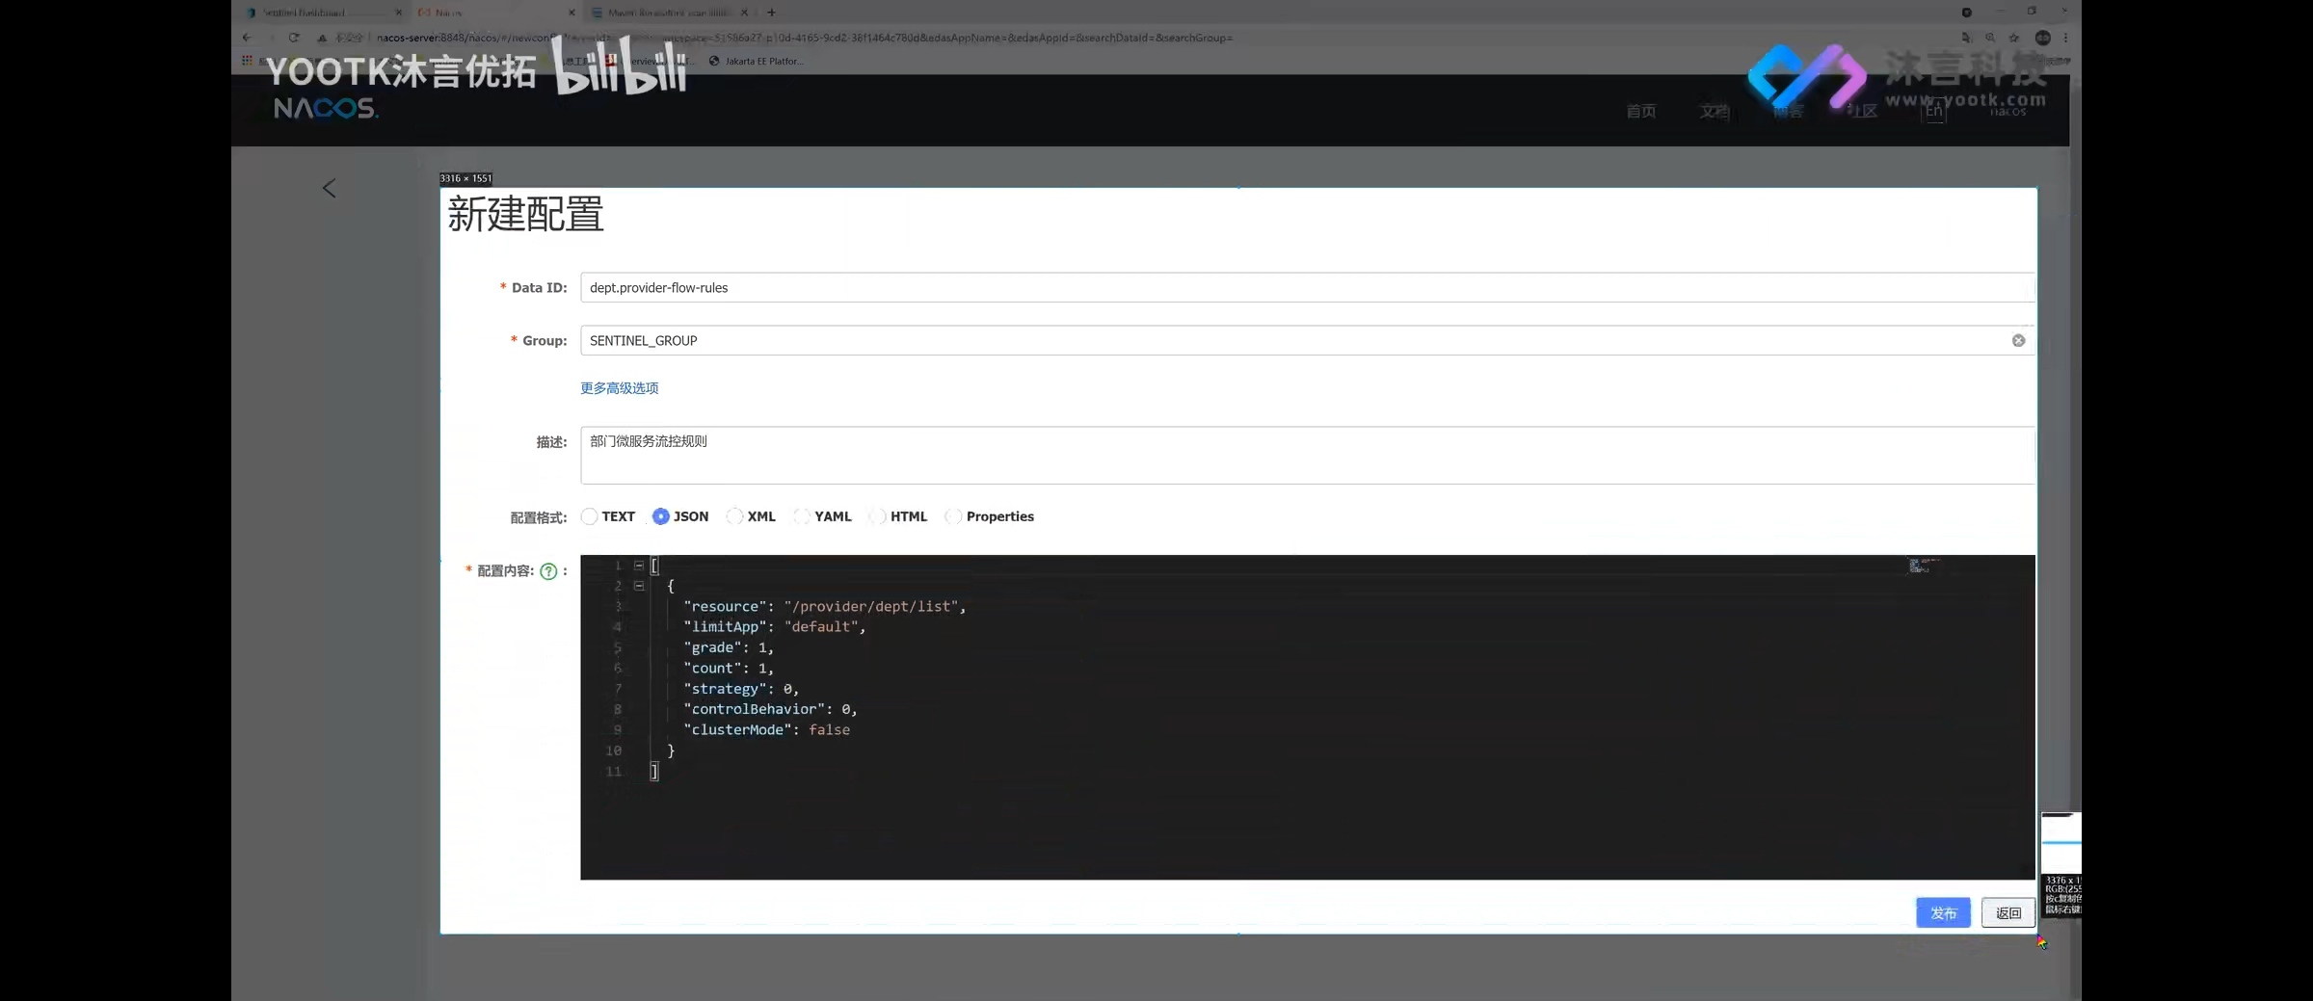
Task: Open the browser three-dot menu
Action: click(2065, 38)
